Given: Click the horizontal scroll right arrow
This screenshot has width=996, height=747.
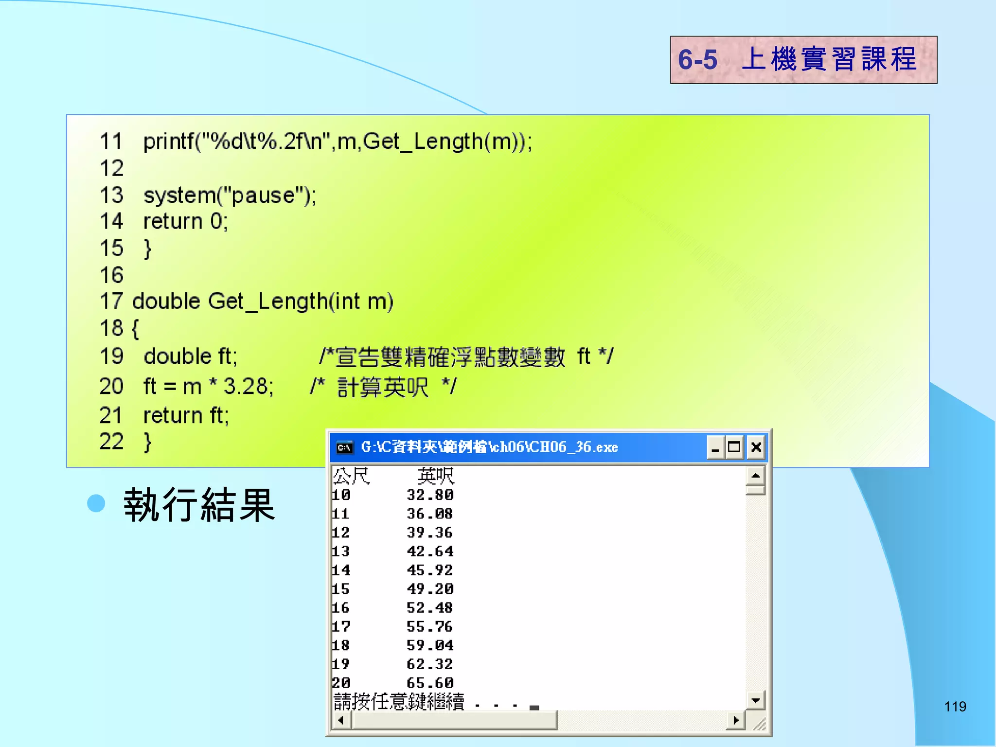Looking at the screenshot, I should pos(736,720).
